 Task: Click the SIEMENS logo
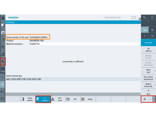pos(13,18)
